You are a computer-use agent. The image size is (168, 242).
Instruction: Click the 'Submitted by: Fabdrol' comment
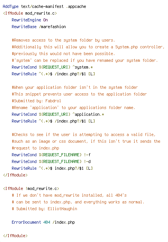(36, 101)
